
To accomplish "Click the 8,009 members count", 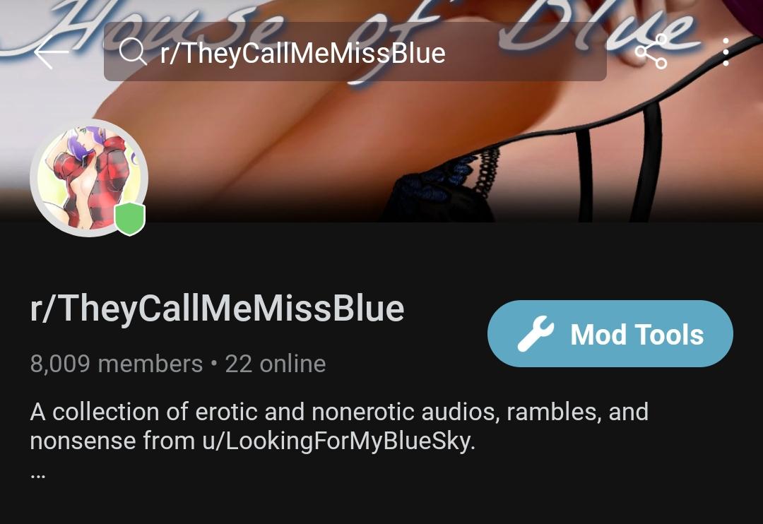I will 117,364.
